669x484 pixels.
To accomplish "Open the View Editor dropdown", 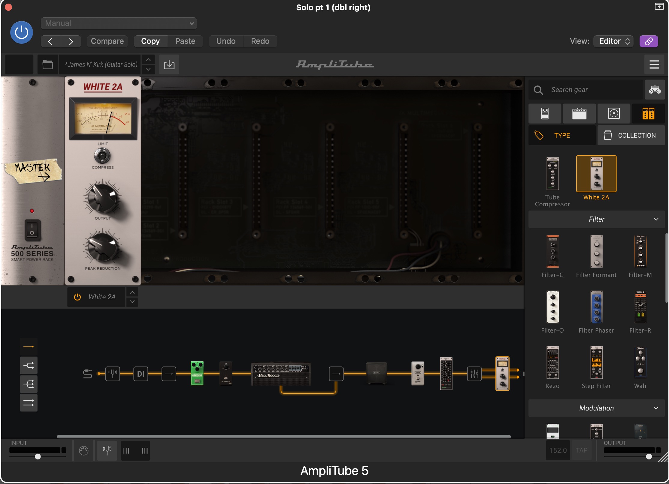I will point(613,41).
